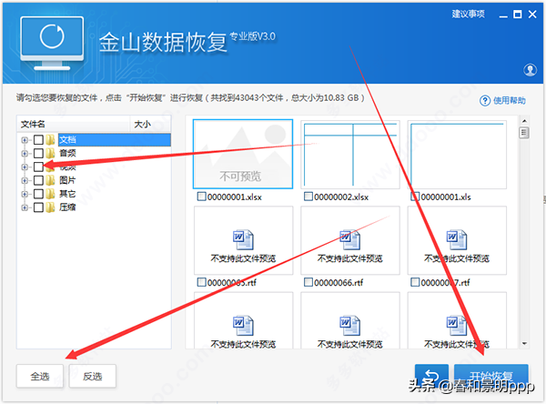The width and height of the screenshot is (546, 404).
Task: Close the recovery window
Action: tap(532, 15)
